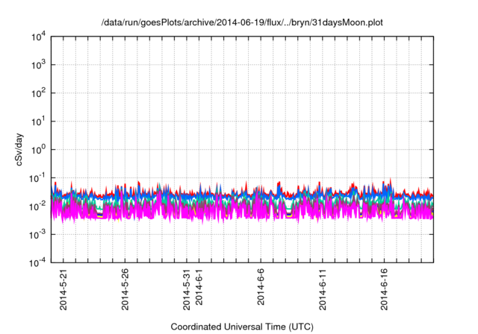Screen dimensions: 478x334
Task: Click the plot title file path
Action: pos(241,22)
